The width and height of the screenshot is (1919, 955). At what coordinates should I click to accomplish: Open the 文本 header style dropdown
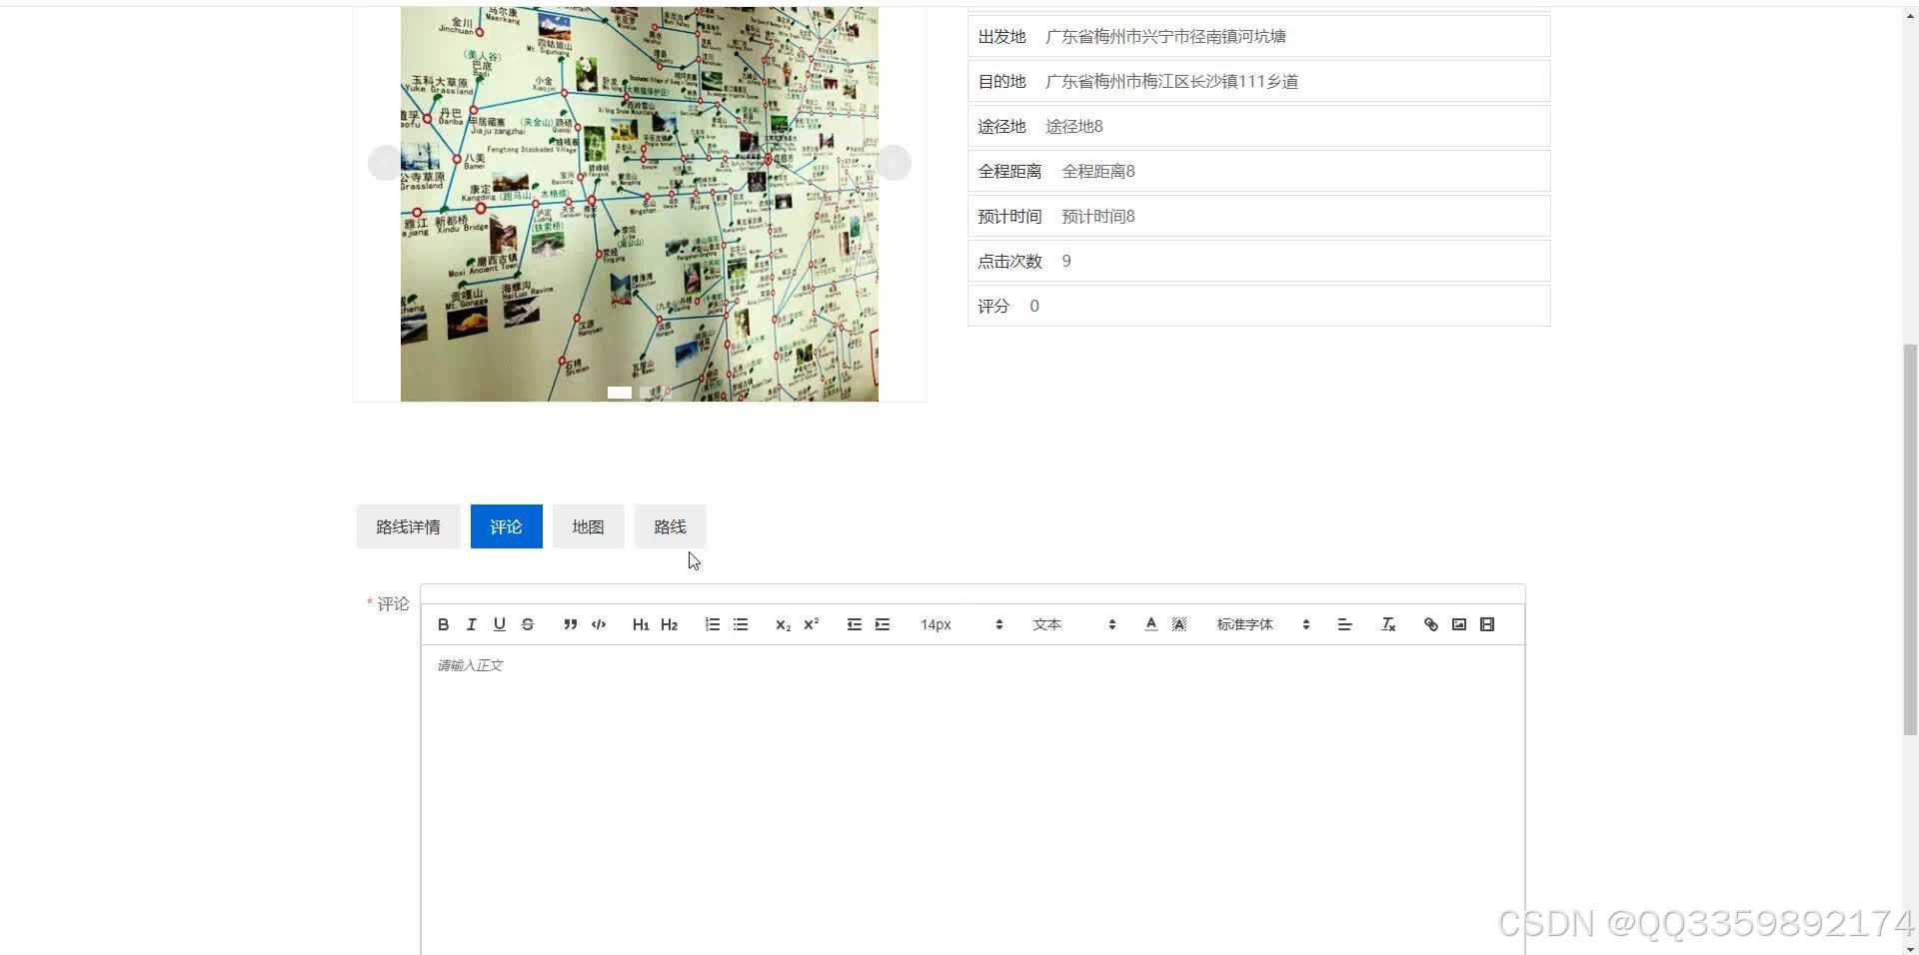[1073, 624]
